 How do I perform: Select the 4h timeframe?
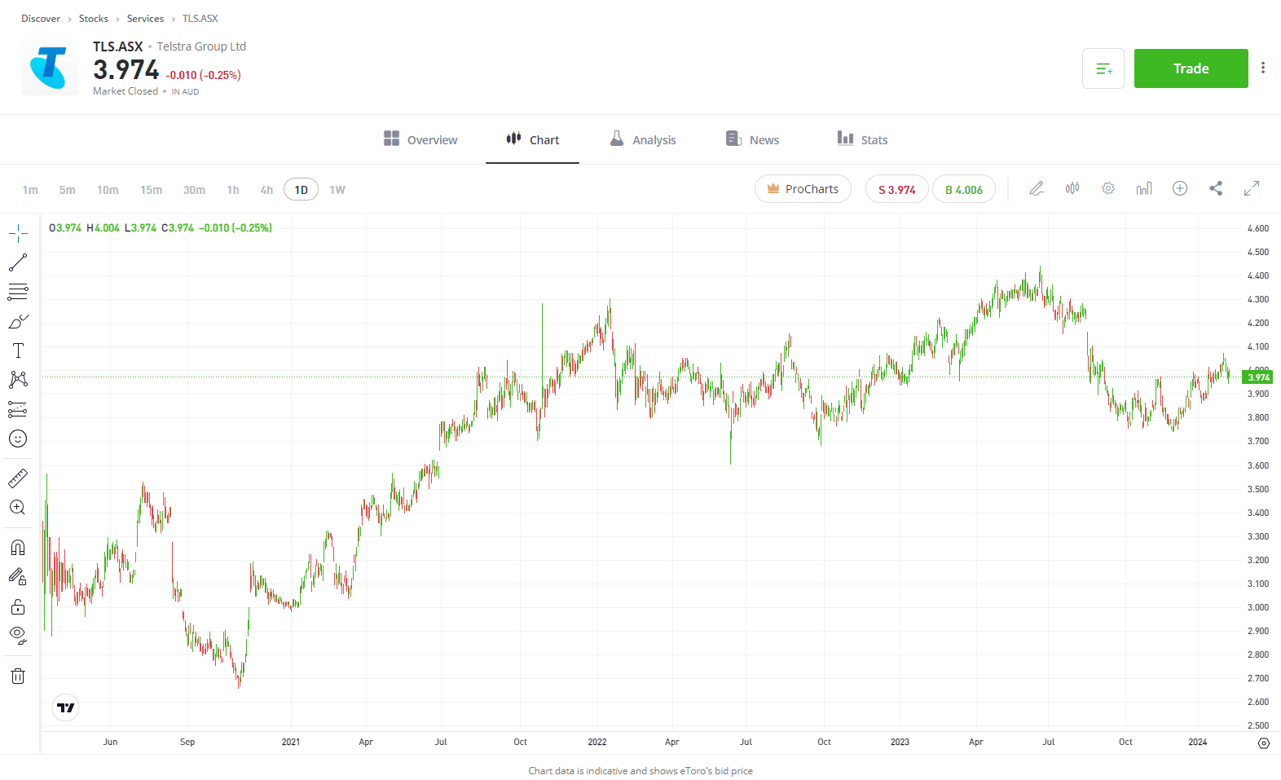click(x=266, y=190)
